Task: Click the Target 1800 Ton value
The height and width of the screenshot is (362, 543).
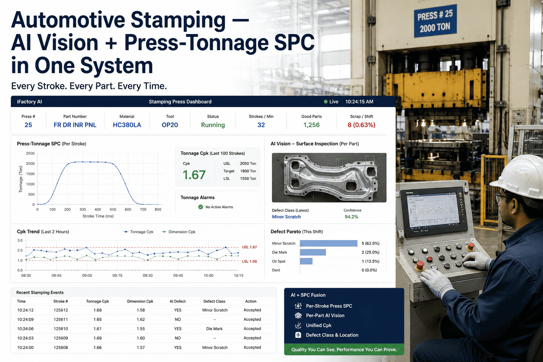Action: pos(248,171)
